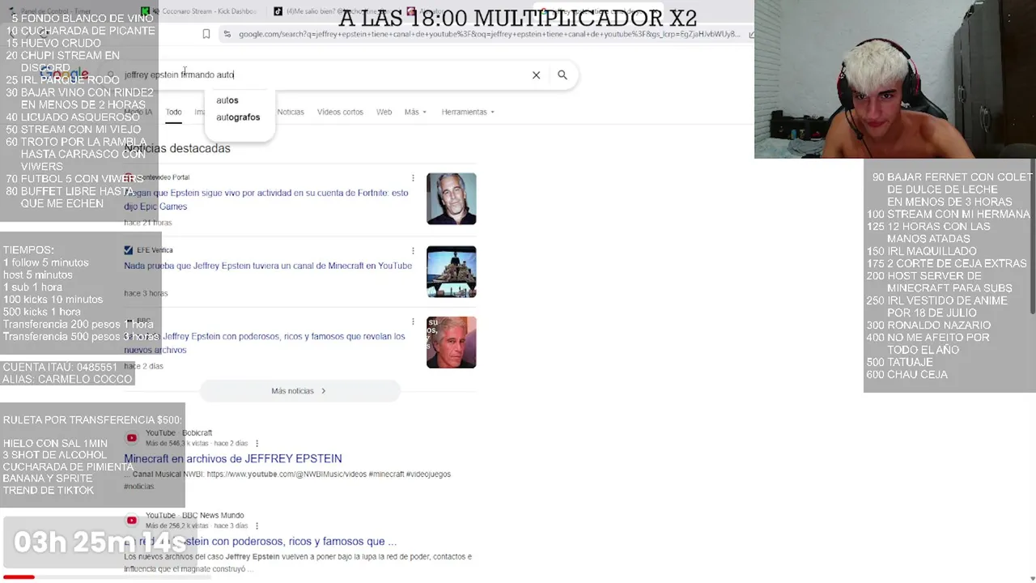Open 'Minecraft en archivos de JEFFREY EPSTEIN' result

233,458
